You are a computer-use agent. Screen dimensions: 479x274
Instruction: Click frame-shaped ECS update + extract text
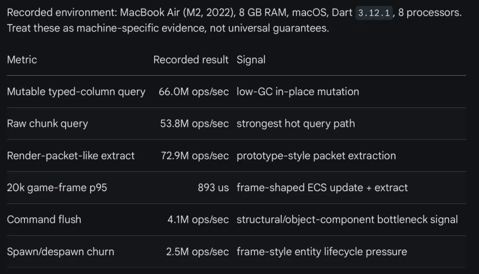click(x=322, y=187)
